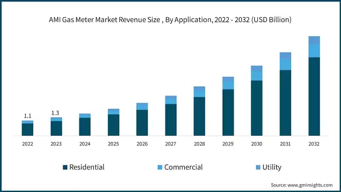Screen dimensions: 341x192
Task: Click the 2032 Residential bar segment
Action: [314, 97]
